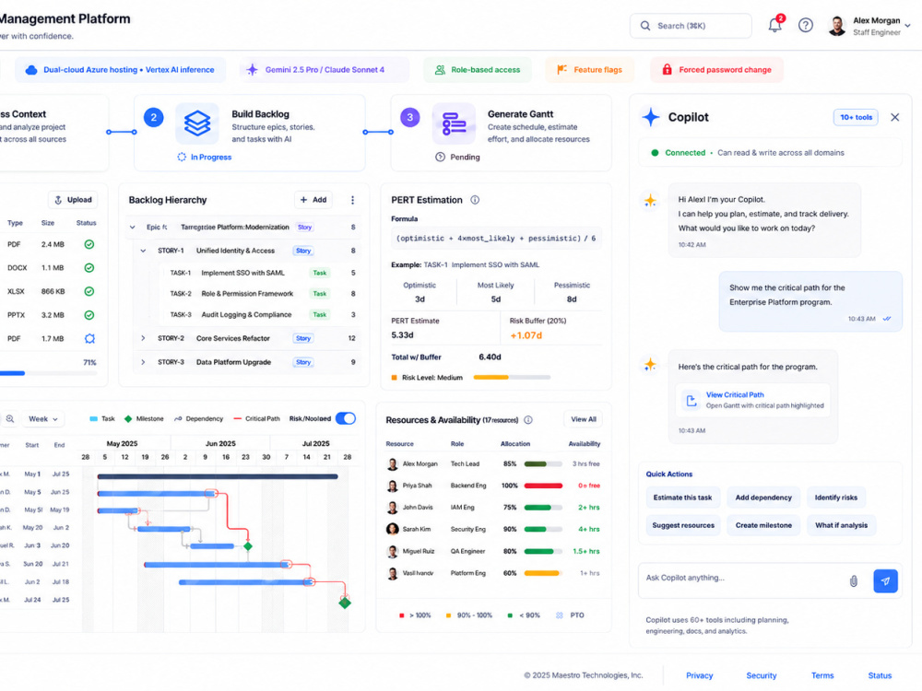
Task: Select TASK-2 Role & Permission Framework row
Action: (x=261, y=294)
